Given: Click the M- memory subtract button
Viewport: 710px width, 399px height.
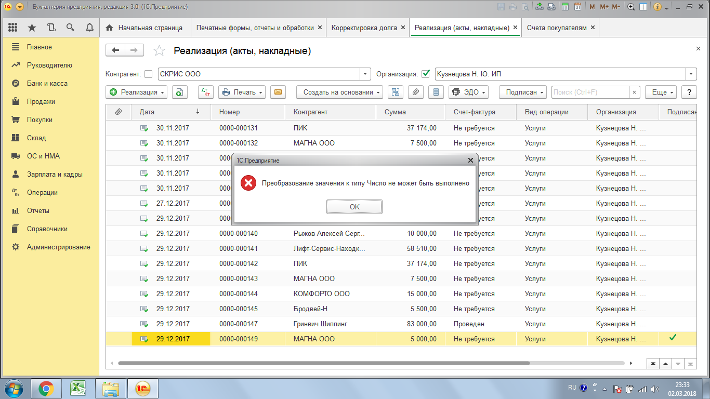Looking at the screenshot, I should pyautogui.click(x=616, y=7).
